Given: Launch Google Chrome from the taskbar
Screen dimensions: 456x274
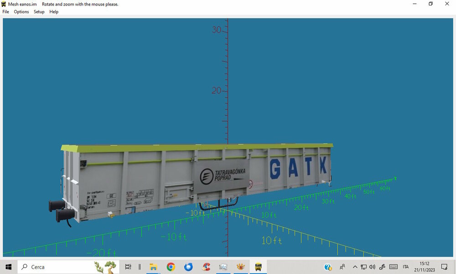Looking at the screenshot, I should tap(171, 267).
